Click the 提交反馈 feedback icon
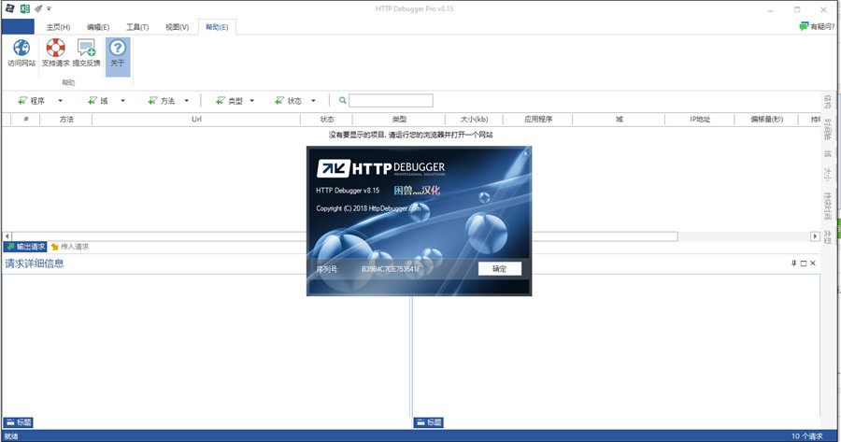 (86, 49)
